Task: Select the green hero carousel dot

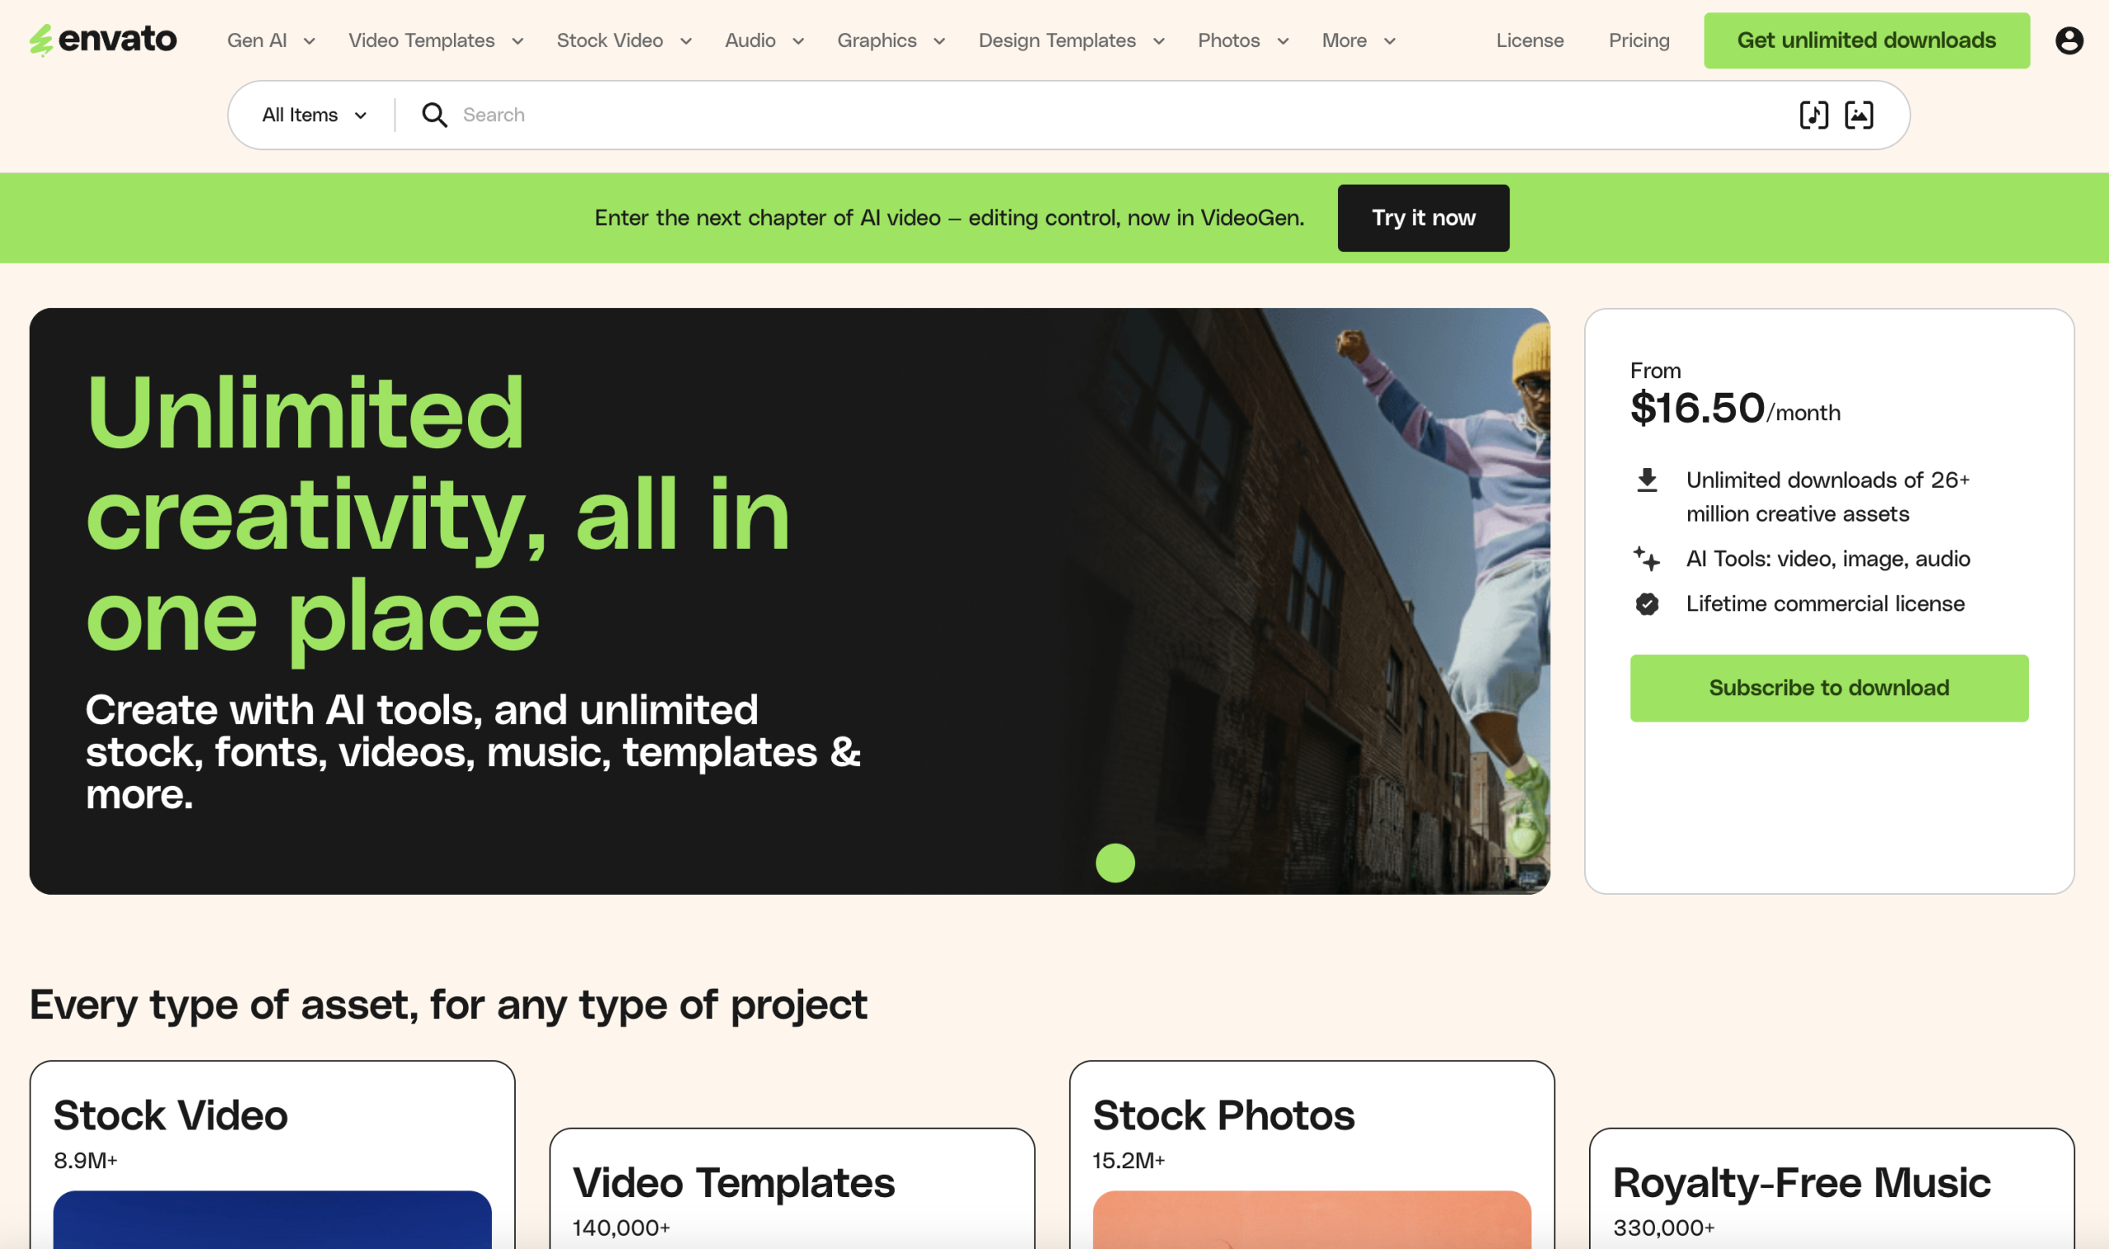Action: [1115, 863]
